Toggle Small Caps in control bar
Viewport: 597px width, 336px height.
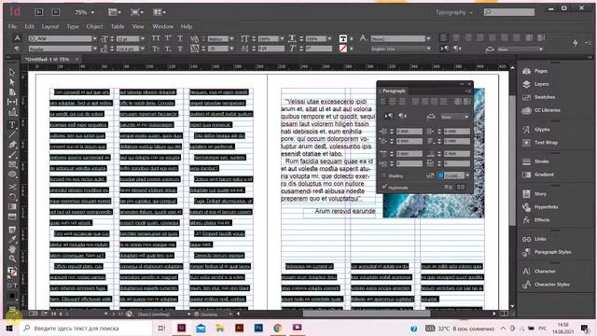[x=156, y=49]
